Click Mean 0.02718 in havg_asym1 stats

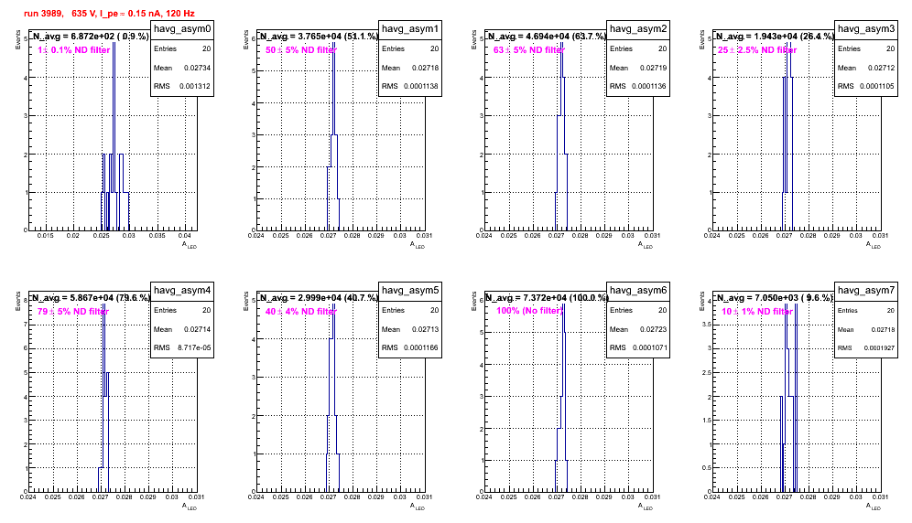(410, 68)
